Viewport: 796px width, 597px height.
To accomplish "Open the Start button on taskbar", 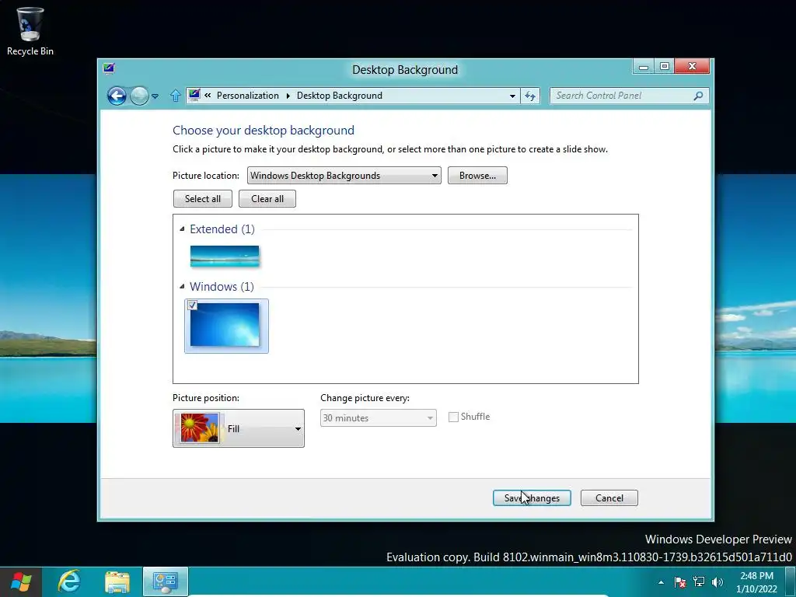I will (21, 581).
